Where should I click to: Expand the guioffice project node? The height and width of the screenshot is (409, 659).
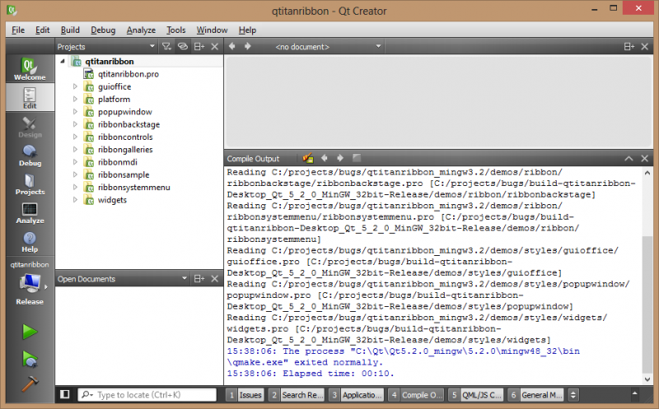[x=75, y=86]
